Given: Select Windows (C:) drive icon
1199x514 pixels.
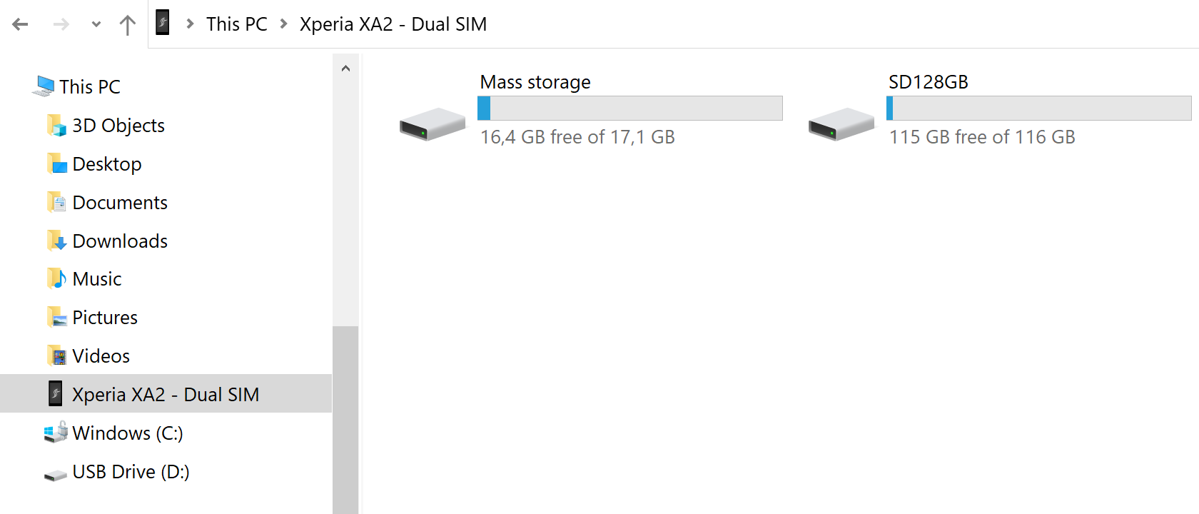Looking at the screenshot, I should click(x=56, y=433).
